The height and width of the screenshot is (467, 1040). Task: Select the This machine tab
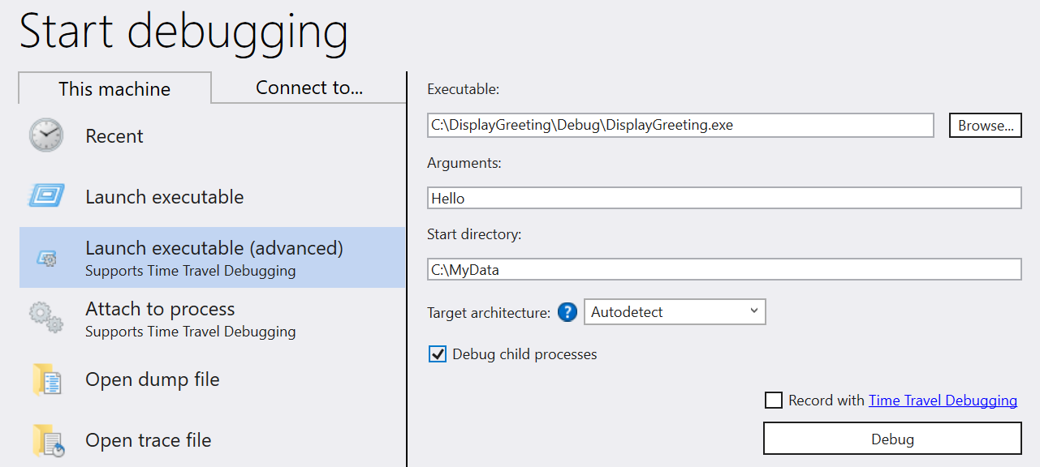pyautogui.click(x=114, y=88)
